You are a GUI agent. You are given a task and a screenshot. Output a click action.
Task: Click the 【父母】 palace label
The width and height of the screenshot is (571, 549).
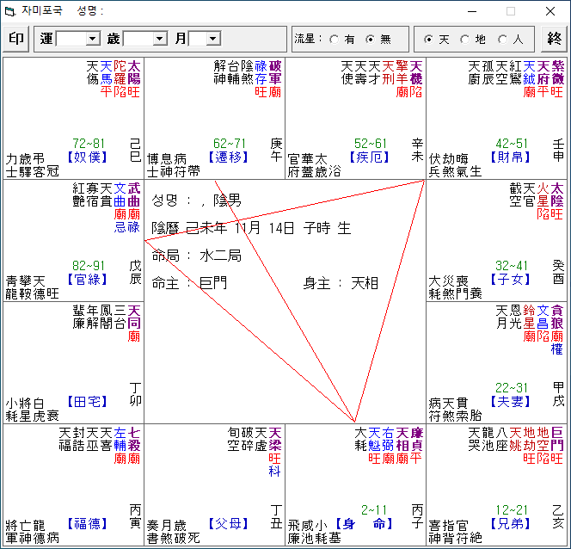229,524
